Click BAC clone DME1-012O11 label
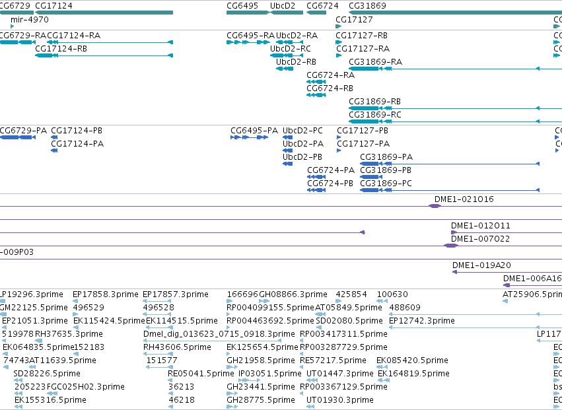The image size is (562, 410). (480, 226)
